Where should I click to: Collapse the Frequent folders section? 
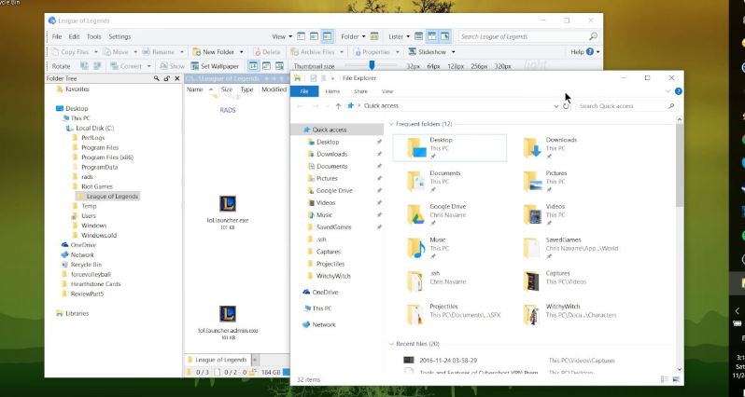[x=391, y=124]
